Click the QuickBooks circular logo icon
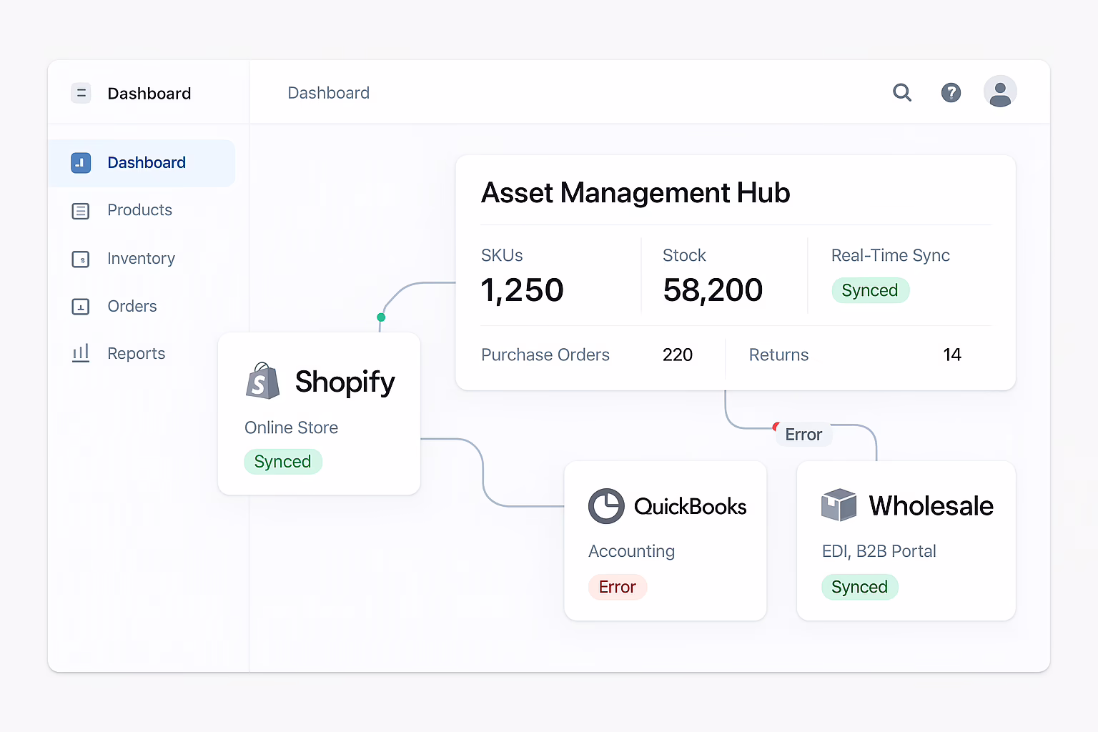The height and width of the screenshot is (732, 1098). pyautogui.click(x=606, y=506)
